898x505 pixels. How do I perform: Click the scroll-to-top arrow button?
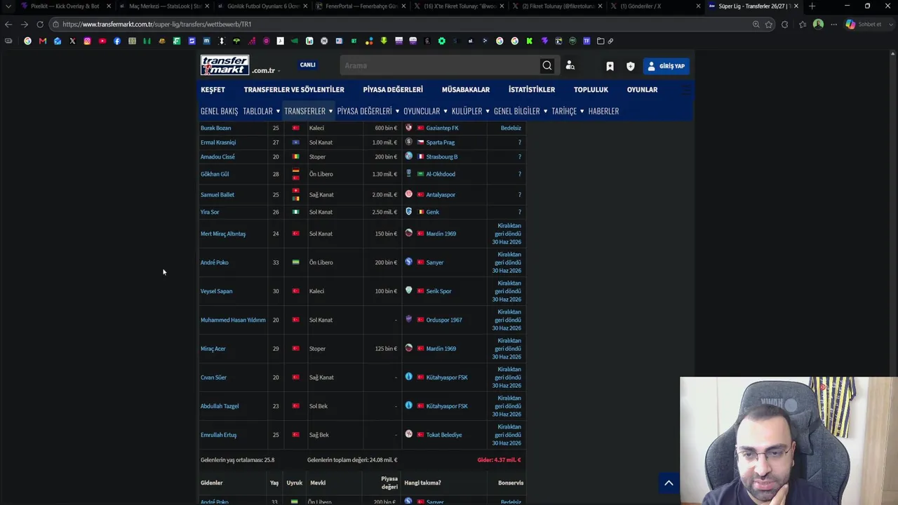click(x=669, y=483)
